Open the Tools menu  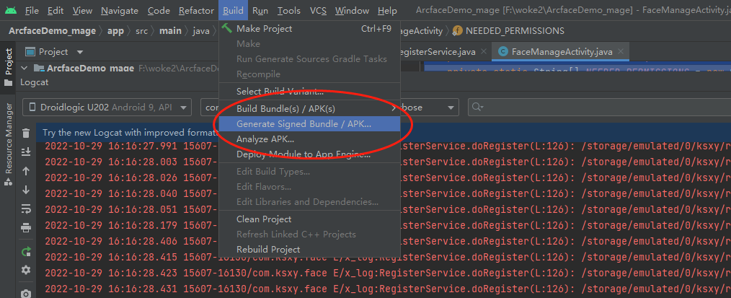(x=288, y=10)
